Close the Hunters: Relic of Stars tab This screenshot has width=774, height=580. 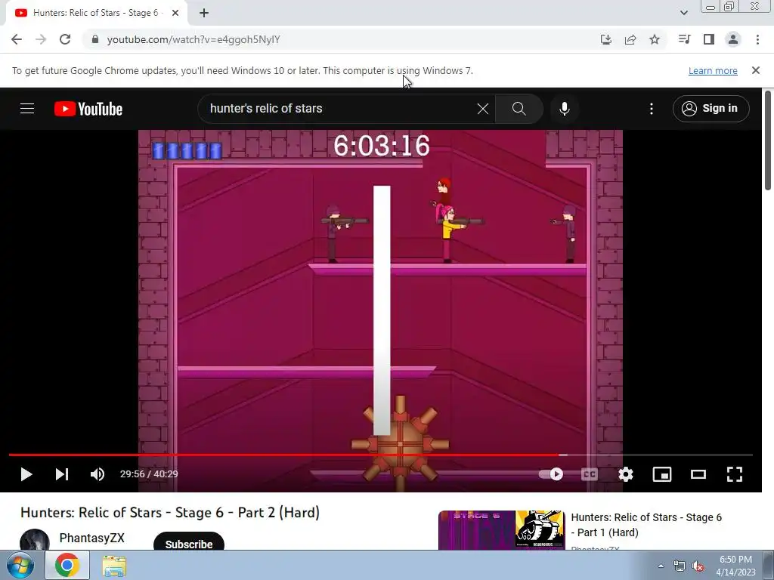pos(175,13)
